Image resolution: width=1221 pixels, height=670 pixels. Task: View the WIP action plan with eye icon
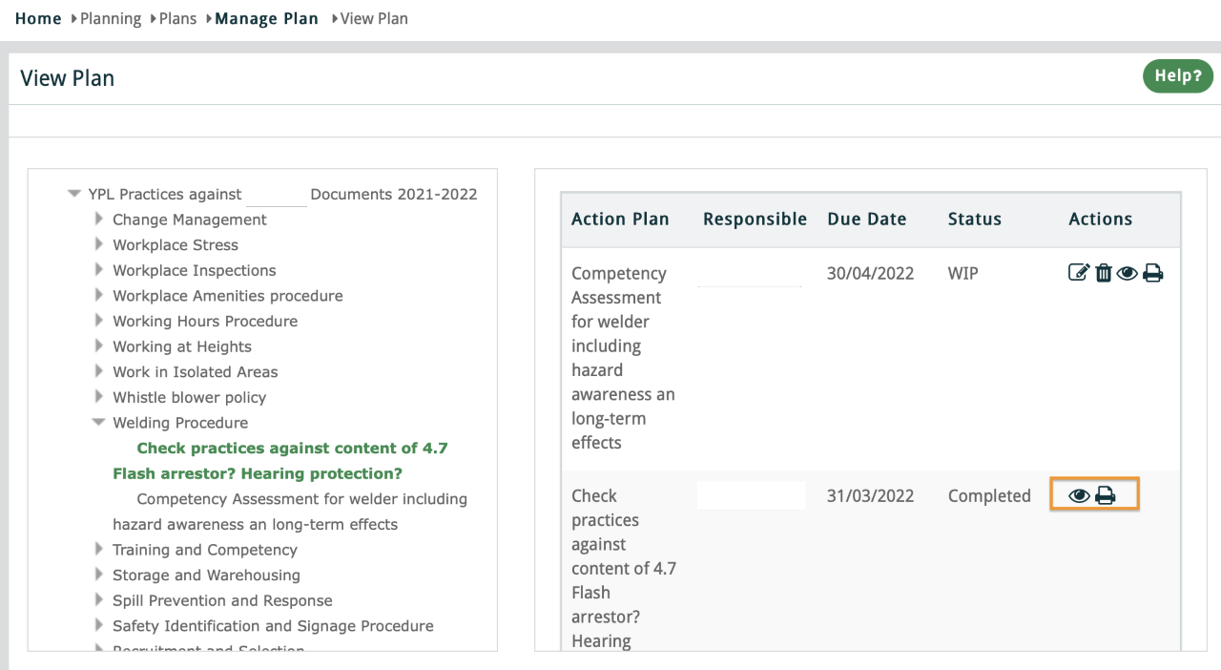point(1128,274)
